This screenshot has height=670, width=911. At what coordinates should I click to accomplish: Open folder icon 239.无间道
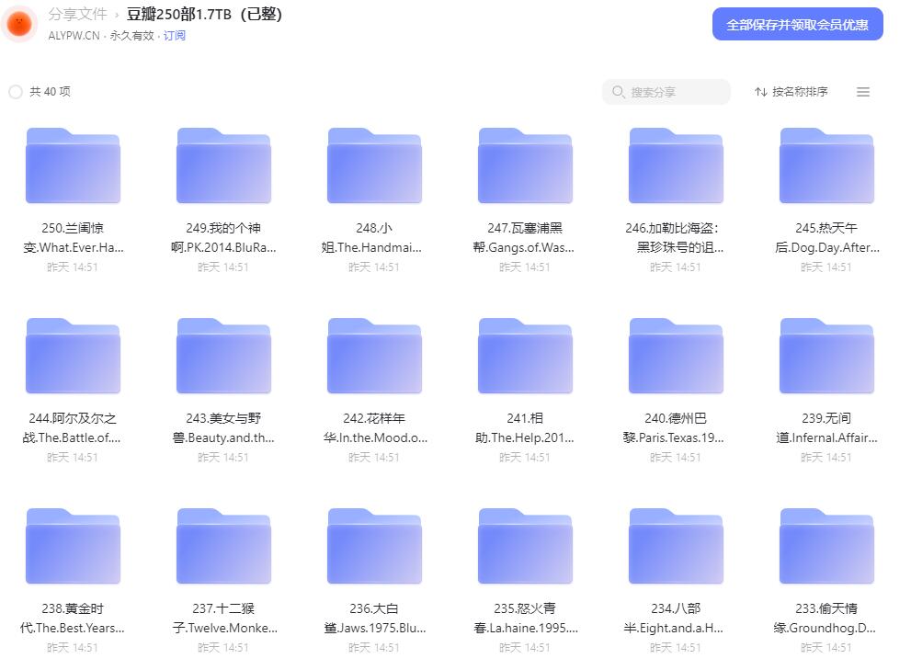tap(826, 356)
